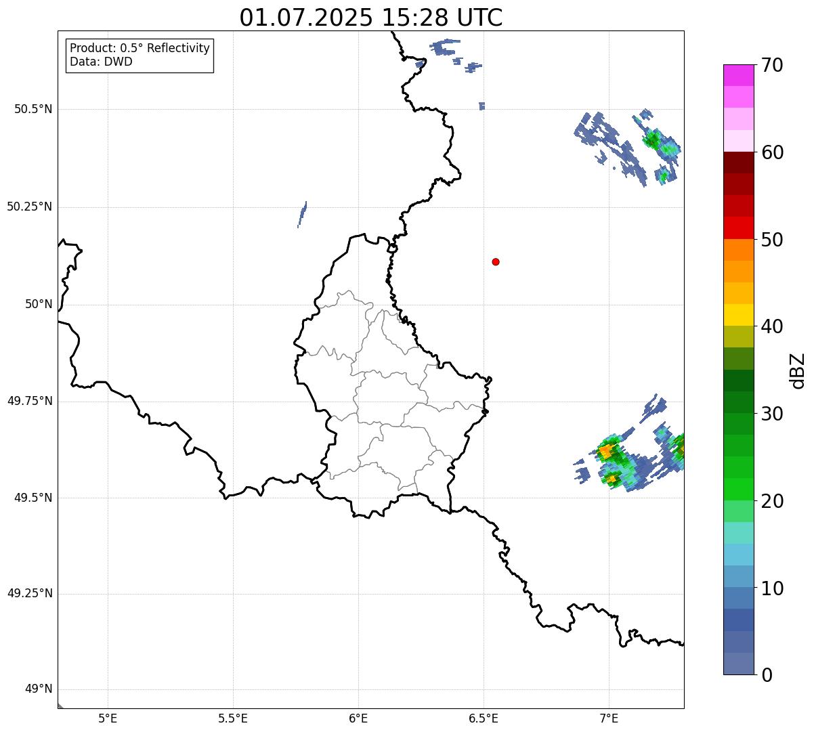This screenshot has width=814, height=732.
Task: Click the small blue echo streak near 50.25°N
Action: (x=302, y=214)
